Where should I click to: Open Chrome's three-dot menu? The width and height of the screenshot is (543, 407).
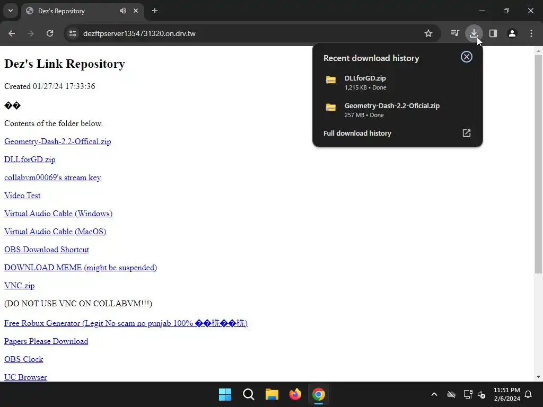531,33
